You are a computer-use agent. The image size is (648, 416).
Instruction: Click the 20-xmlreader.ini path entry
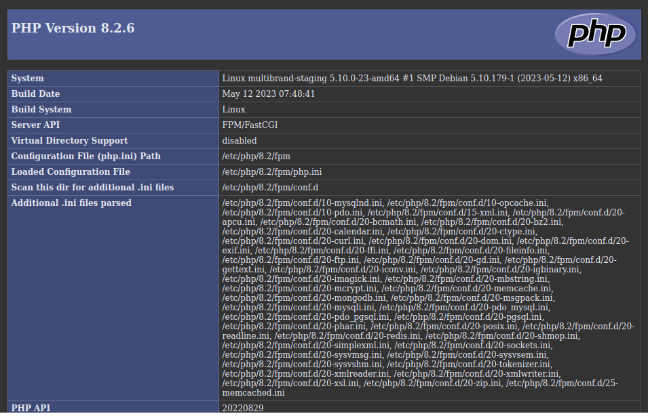tap(305, 374)
